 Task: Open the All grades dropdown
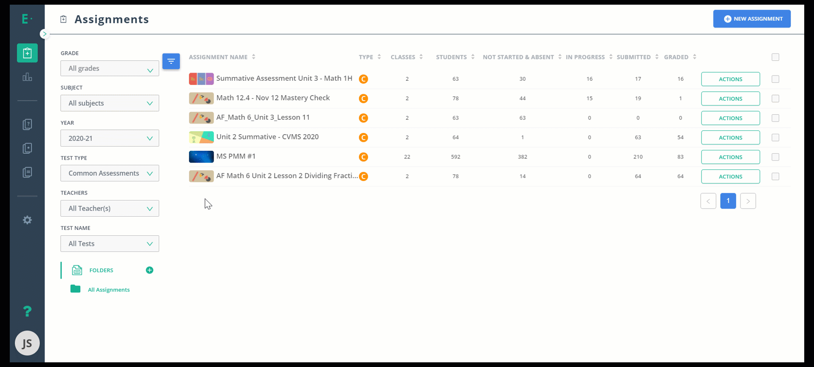(110, 68)
